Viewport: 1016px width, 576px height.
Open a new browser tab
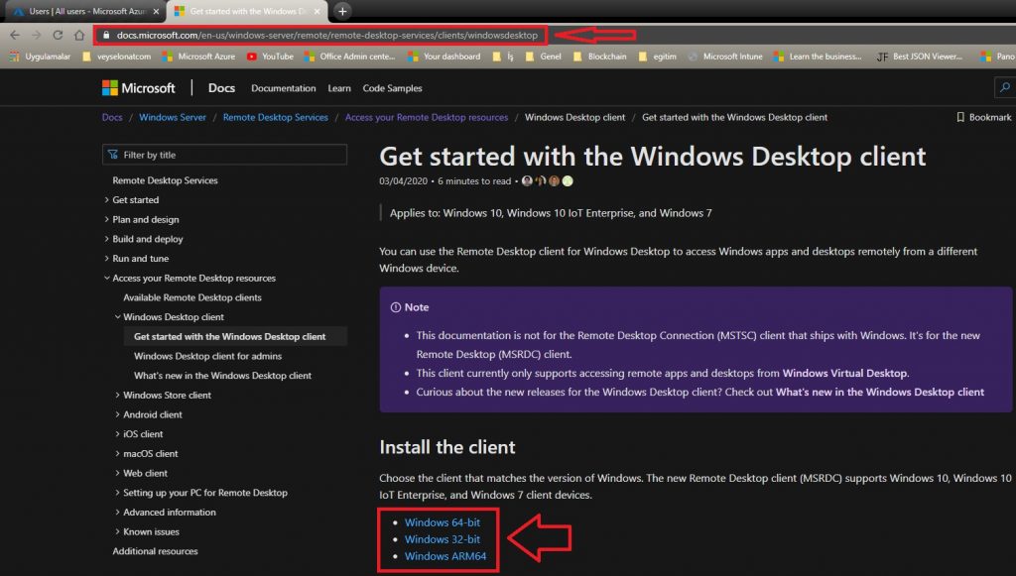[x=342, y=11]
